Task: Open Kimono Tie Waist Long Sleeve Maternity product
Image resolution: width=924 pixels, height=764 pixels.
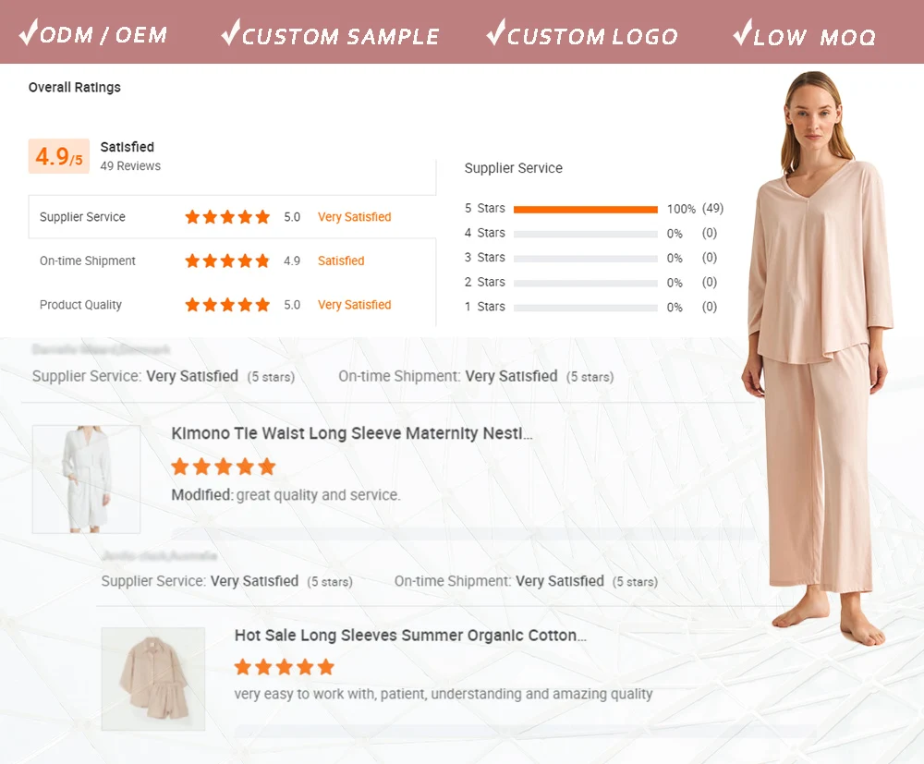Action: click(352, 433)
